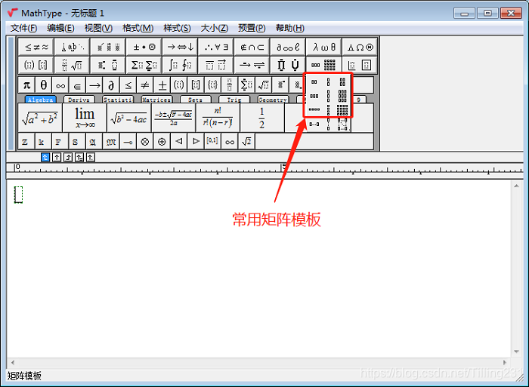Select the center-justified tab stop toggle
This screenshot has width=529, height=387.
pyautogui.click(x=57, y=158)
